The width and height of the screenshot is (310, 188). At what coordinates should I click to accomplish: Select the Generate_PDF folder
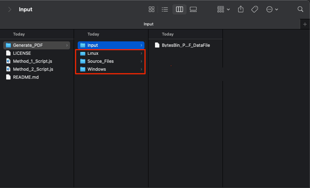click(x=28, y=45)
